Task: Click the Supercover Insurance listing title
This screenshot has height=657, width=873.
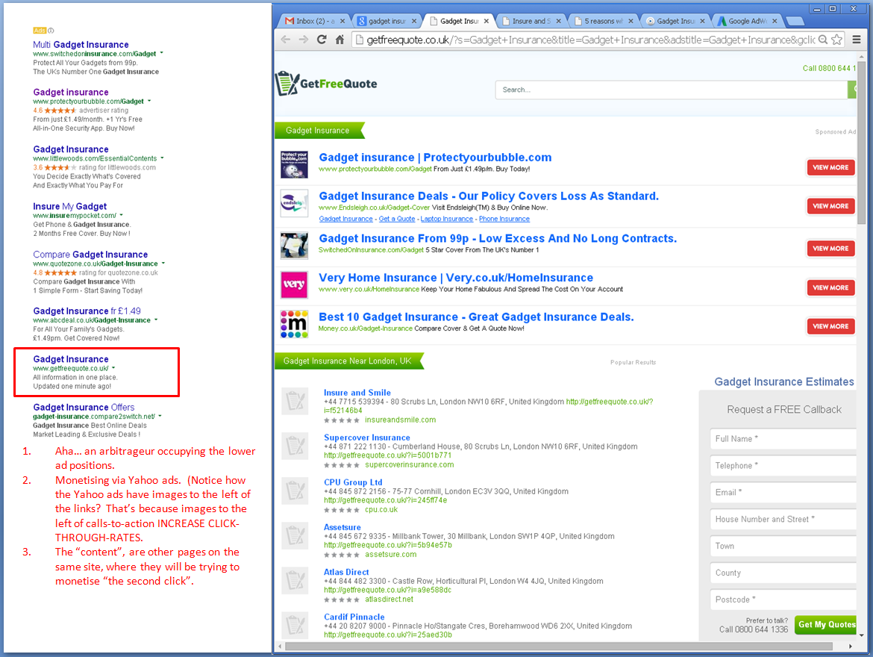Action: tap(367, 438)
